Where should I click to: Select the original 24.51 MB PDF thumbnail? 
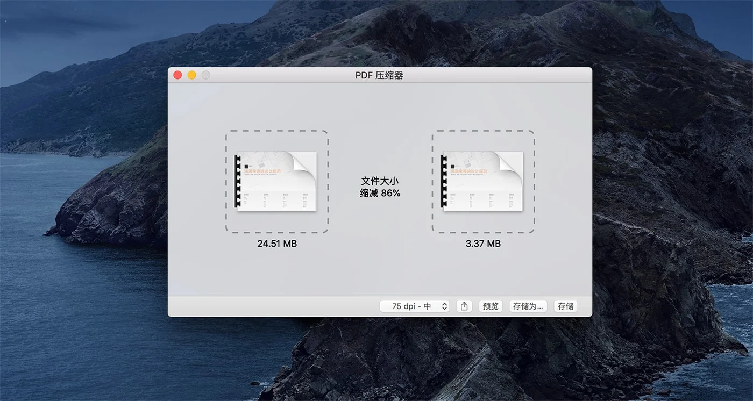(x=276, y=181)
